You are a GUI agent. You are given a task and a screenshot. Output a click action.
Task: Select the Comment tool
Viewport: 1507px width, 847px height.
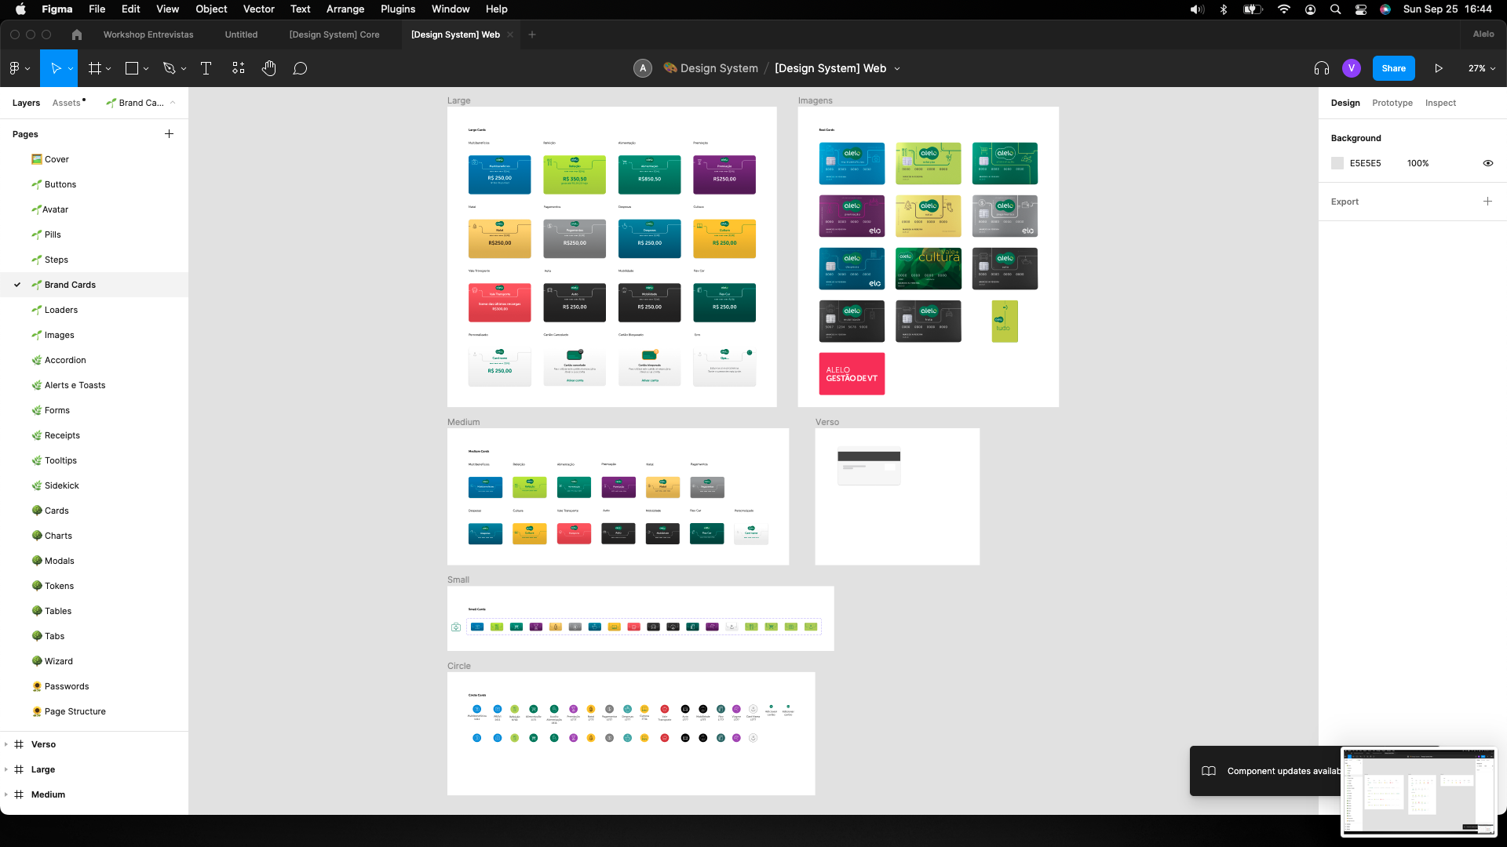click(300, 68)
